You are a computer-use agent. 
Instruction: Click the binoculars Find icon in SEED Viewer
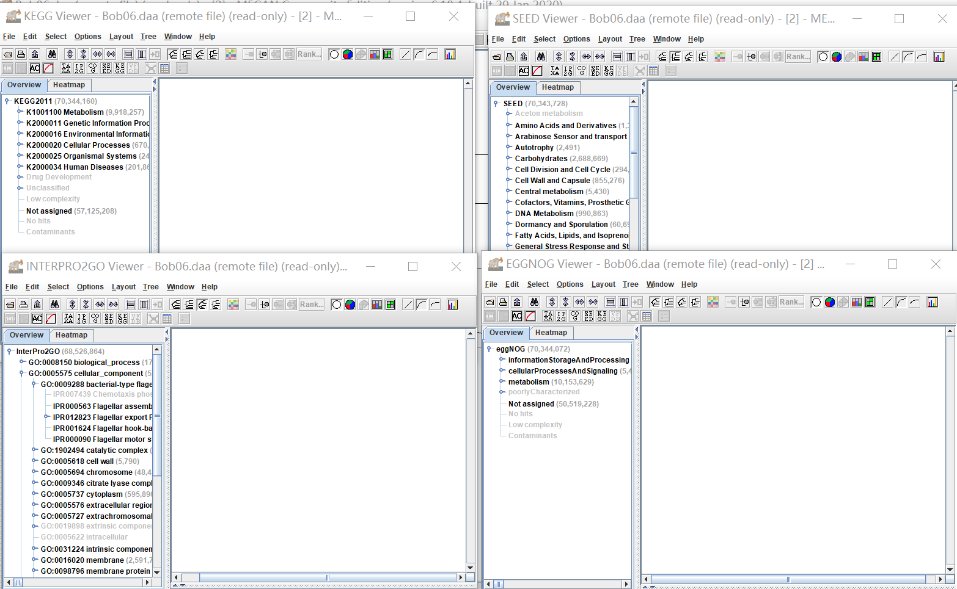click(x=541, y=57)
